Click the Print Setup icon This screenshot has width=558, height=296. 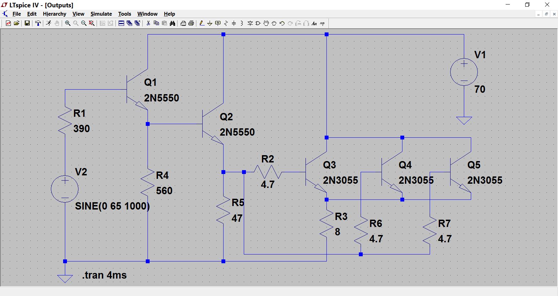pyautogui.click(x=183, y=23)
